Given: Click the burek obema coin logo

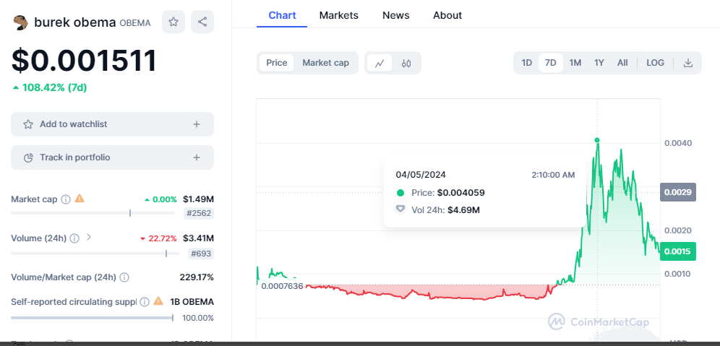Looking at the screenshot, I should tap(20, 22).
